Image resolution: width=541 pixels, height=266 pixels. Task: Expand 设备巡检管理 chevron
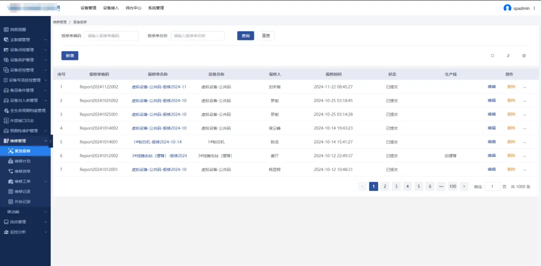pos(46,70)
